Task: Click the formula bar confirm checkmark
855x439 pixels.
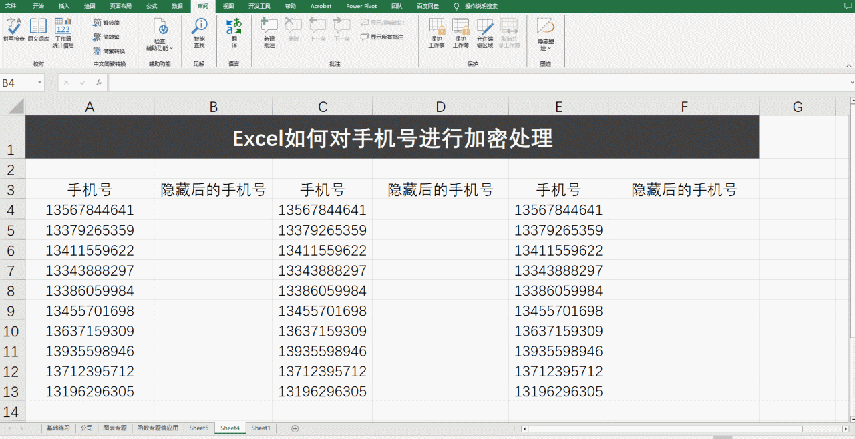Action: [x=82, y=83]
